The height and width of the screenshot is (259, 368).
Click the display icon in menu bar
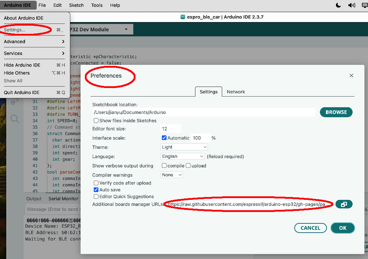[364, 5]
